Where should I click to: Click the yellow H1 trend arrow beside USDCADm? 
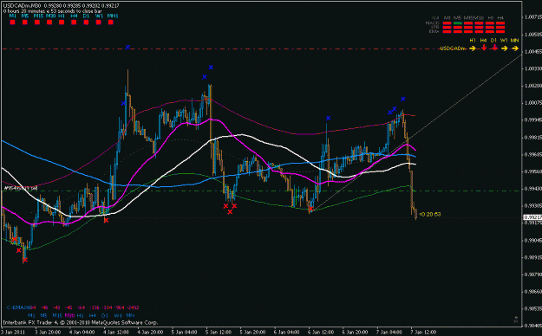click(x=473, y=48)
